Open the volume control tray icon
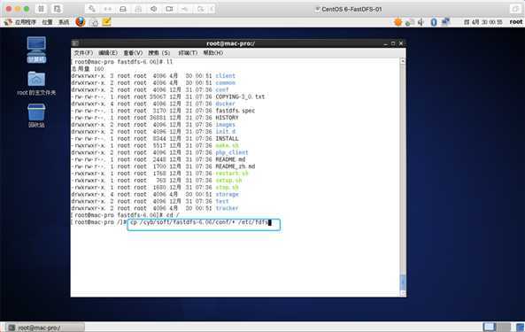This screenshot has width=525, height=332. (x=421, y=22)
